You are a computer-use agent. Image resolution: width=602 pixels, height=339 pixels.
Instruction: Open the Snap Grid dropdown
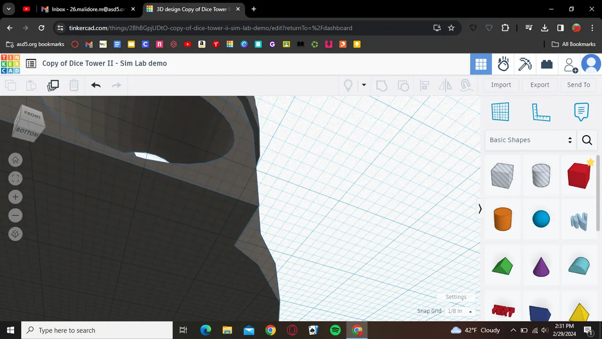click(x=460, y=311)
